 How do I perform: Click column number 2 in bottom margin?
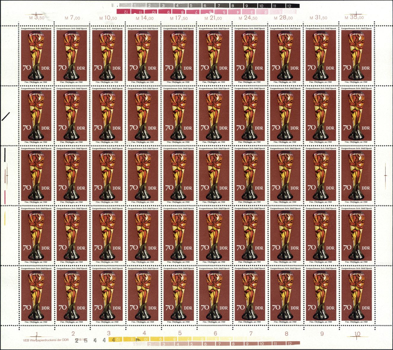[x=73, y=333]
